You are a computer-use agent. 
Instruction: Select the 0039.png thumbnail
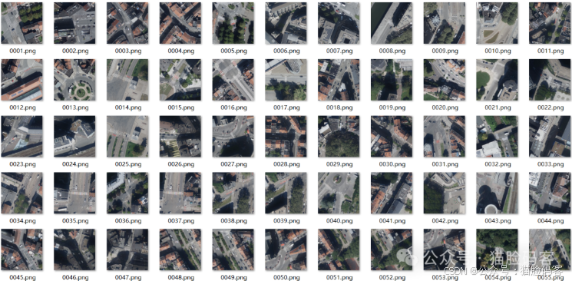(x=286, y=193)
